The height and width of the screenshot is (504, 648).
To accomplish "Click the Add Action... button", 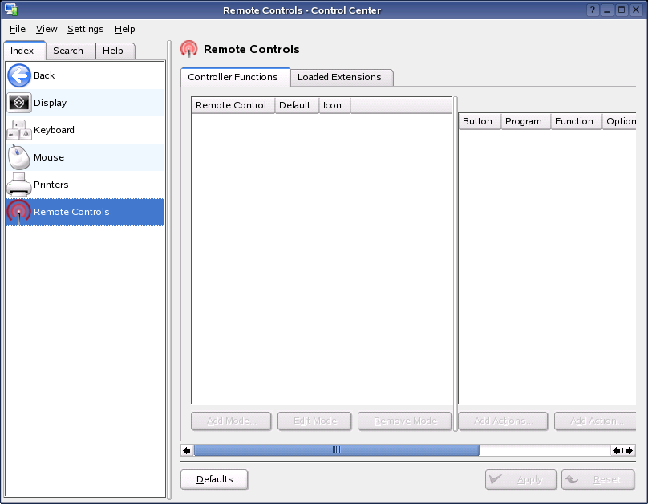I will pyautogui.click(x=595, y=421).
